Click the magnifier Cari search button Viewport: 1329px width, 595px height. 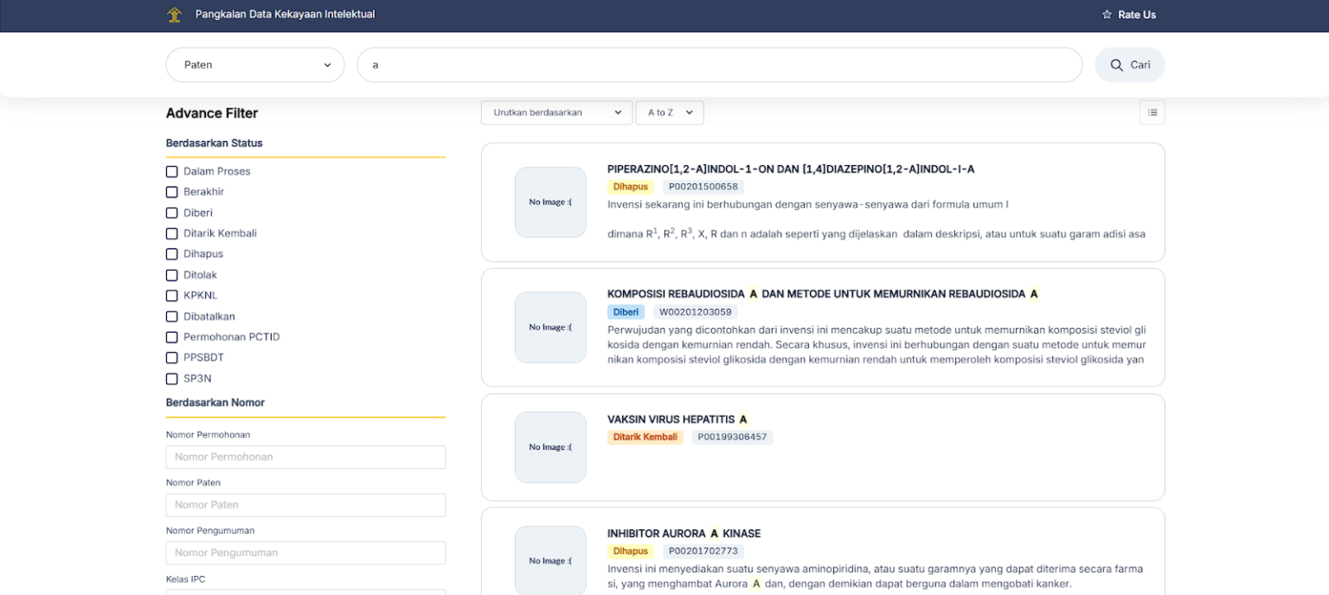(x=1129, y=65)
